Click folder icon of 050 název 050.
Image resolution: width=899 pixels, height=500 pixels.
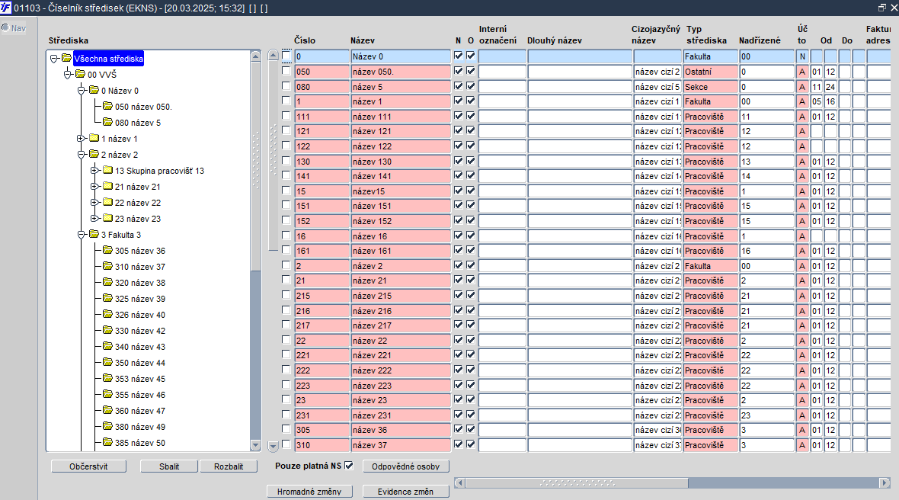(107, 106)
